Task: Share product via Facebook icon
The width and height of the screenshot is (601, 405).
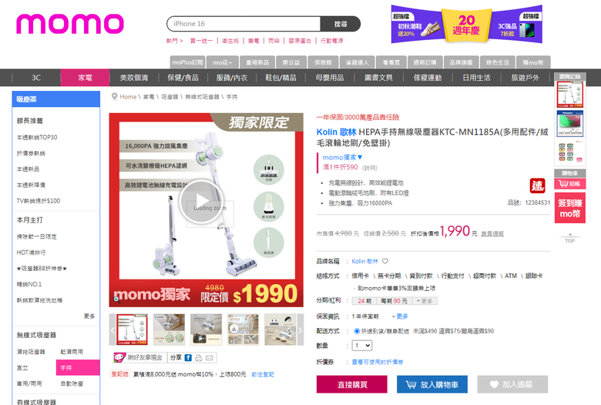Action: (x=188, y=358)
